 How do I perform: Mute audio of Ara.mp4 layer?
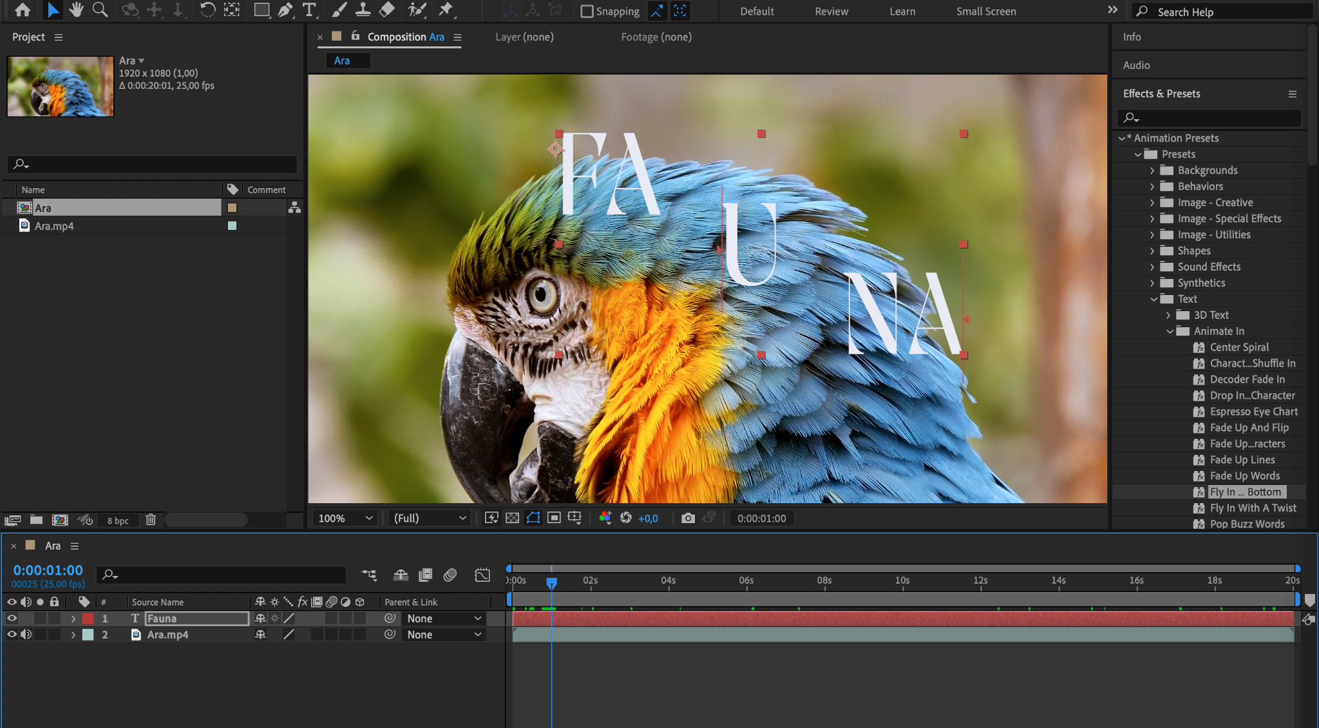(26, 634)
